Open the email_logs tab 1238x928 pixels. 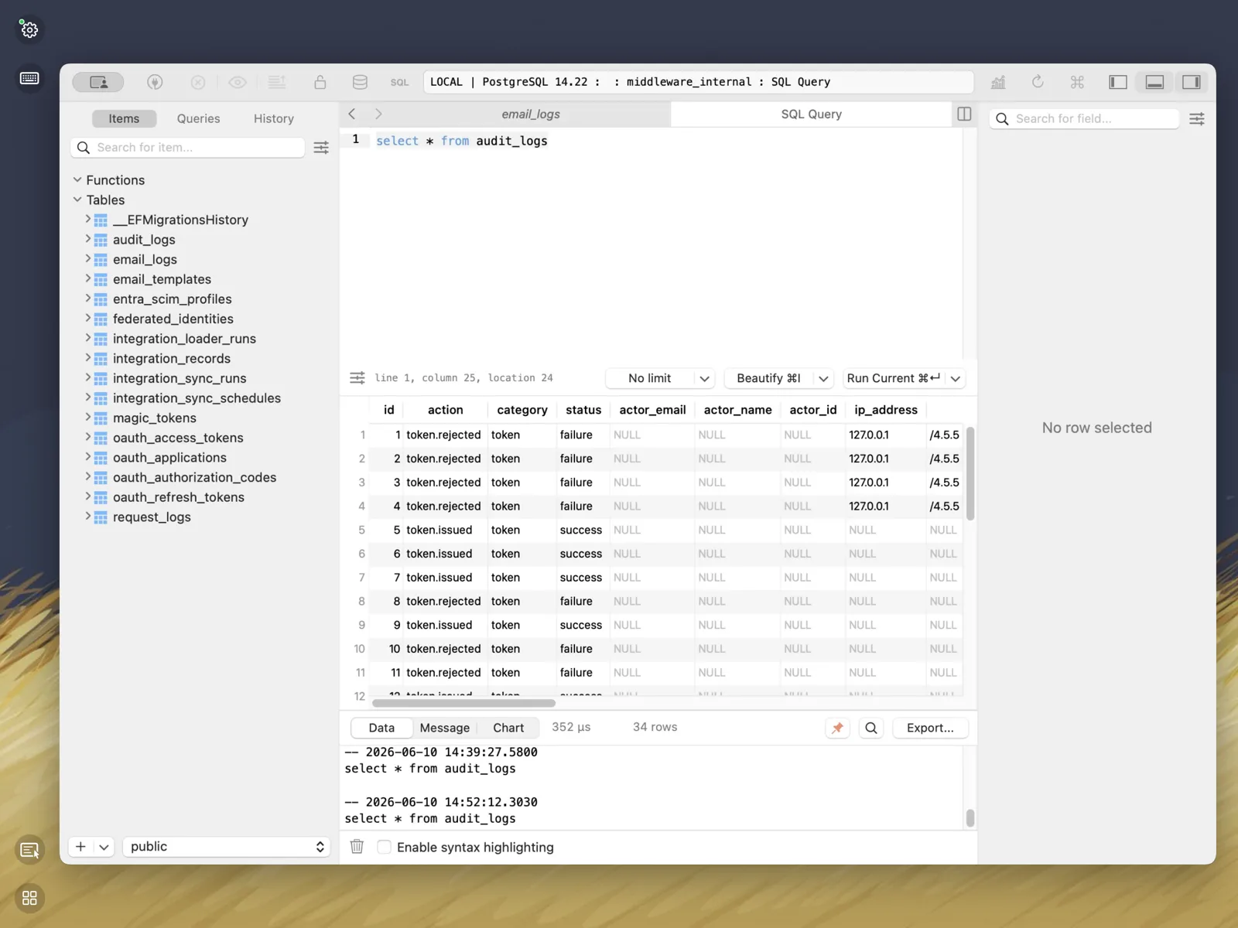(x=531, y=114)
